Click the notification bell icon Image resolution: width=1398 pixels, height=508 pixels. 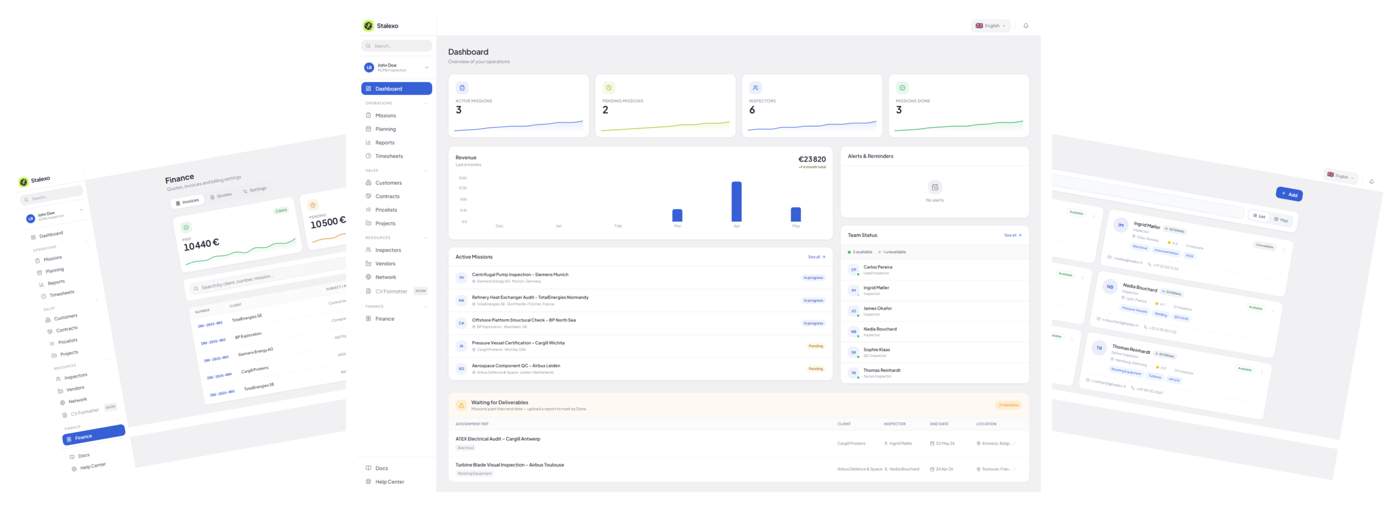[1025, 26]
